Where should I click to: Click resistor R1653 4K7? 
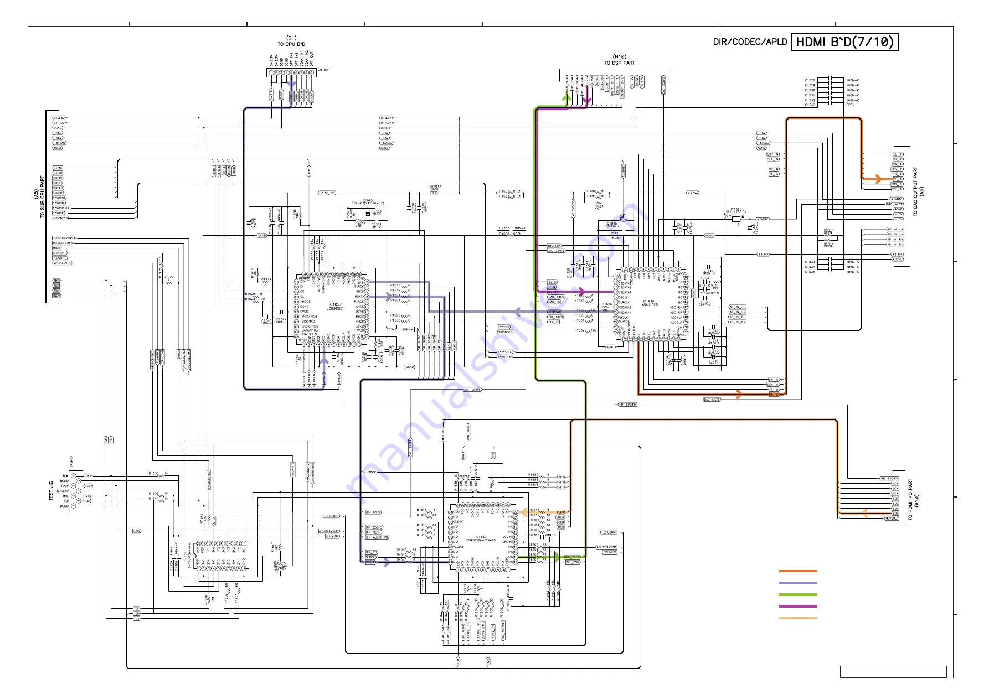598,205
